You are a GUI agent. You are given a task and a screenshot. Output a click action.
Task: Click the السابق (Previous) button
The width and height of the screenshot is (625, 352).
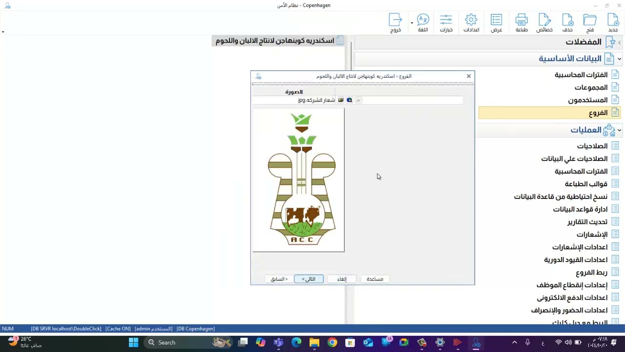point(279,279)
